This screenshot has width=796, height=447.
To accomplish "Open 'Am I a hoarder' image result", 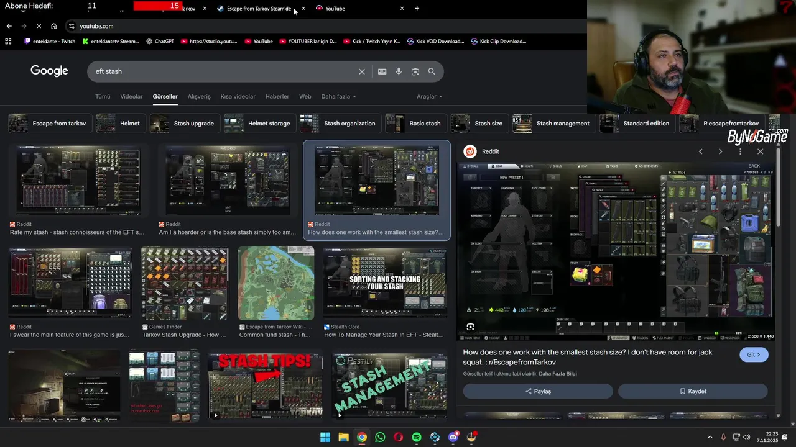I will tap(228, 180).
